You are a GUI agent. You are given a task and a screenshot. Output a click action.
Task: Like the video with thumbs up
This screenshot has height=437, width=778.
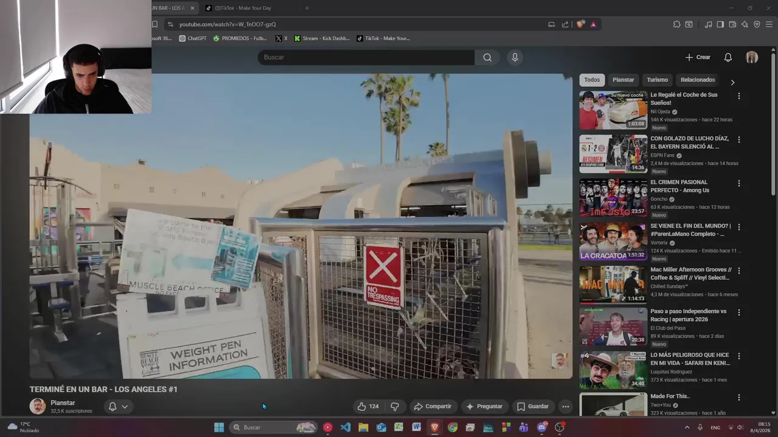point(368,407)
